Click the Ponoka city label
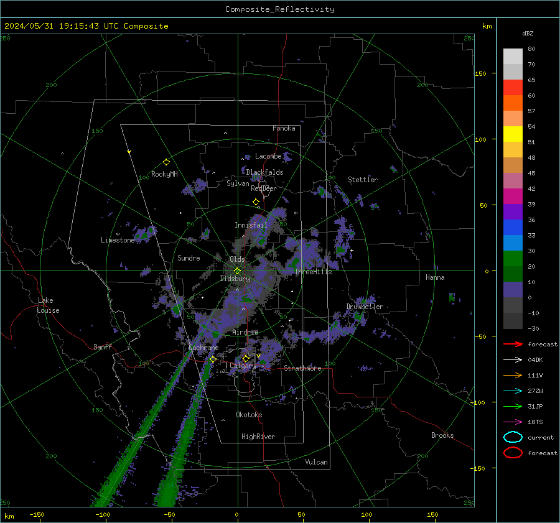The width and height of the screenshot is (560, 523). (x=284, y=128)
